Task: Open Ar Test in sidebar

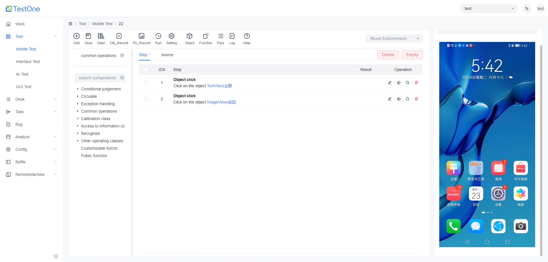Action: (22, 74)
